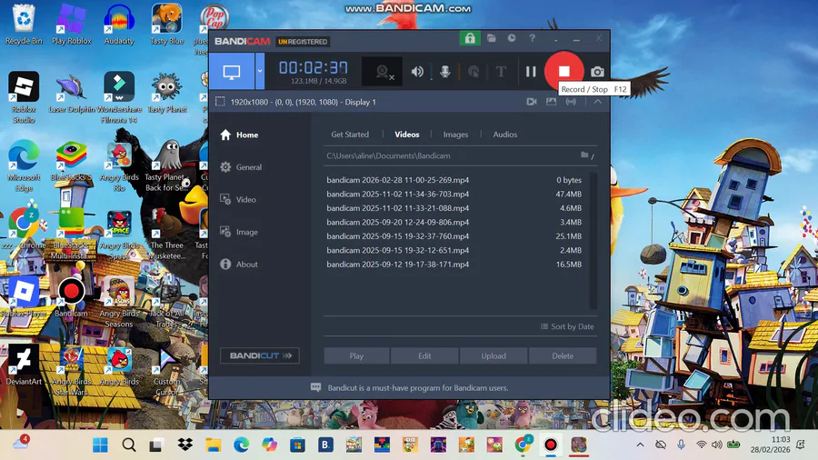Image resolution: width=818 pixels, height=460 pixels.
Task: Open Dropbox from the taskbar
Action: (x=185, y=445)
